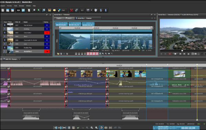The height and width of the screenshot is (130, 206).
Task: Click the magnifier search icon in toolbar
Action: click(34, 10)
